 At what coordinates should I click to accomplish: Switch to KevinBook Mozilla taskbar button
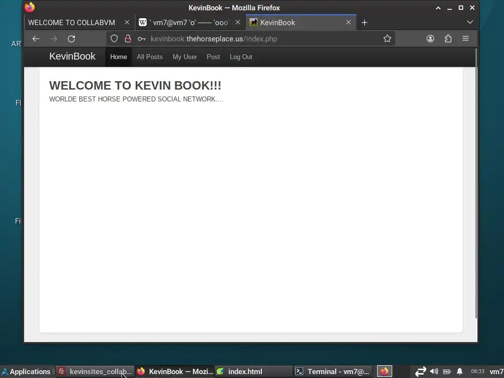[x=175, y=372]
